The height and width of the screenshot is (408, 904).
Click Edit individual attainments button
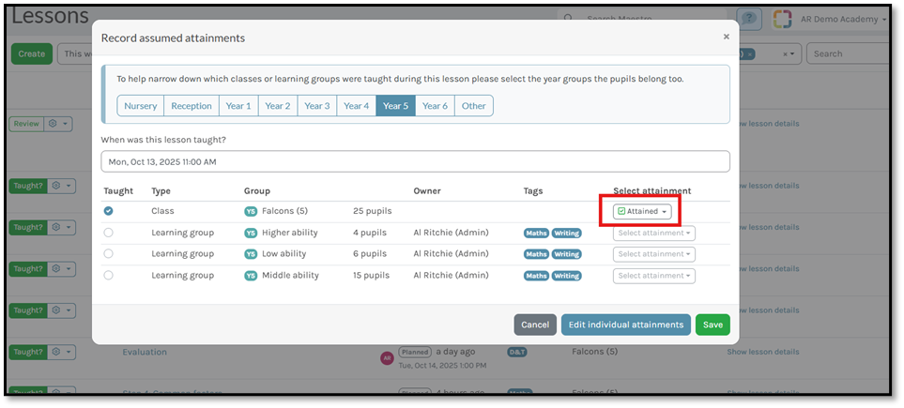[625, 325]
